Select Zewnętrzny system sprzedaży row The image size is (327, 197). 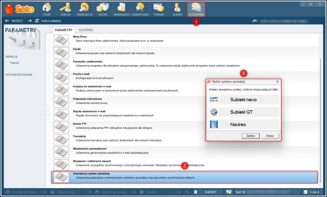[x=185, y=177]
